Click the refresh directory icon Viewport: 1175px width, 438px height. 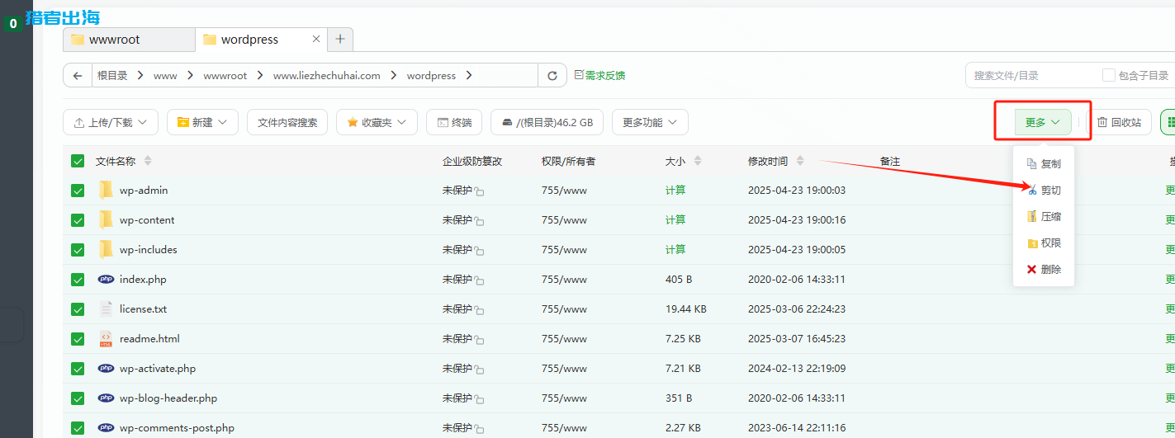[x=552, y=75]
